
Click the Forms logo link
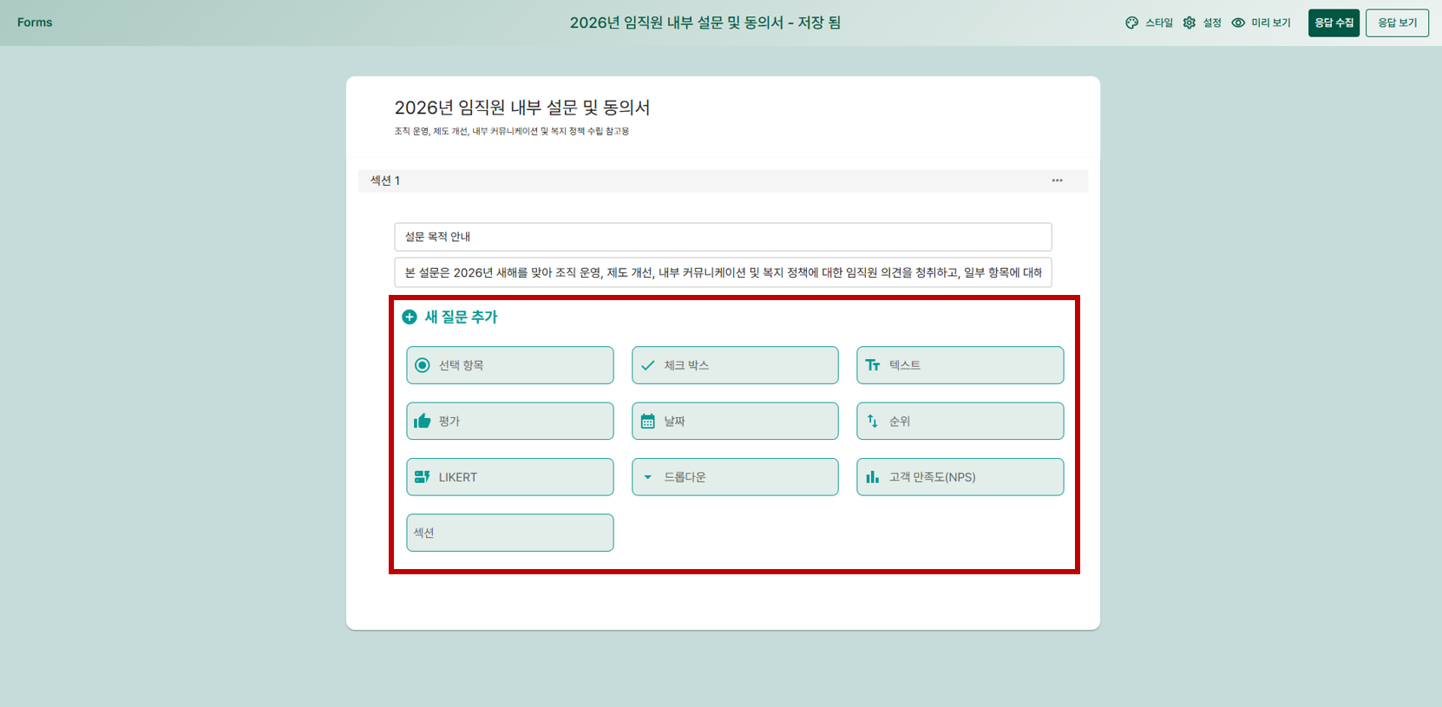[x=35, y=23]
